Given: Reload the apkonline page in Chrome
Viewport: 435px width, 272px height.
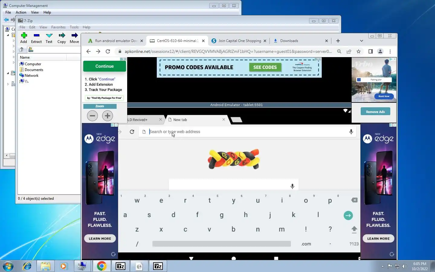Looking at the screenshot, I should pyautogui.click(x=108, y=51).
